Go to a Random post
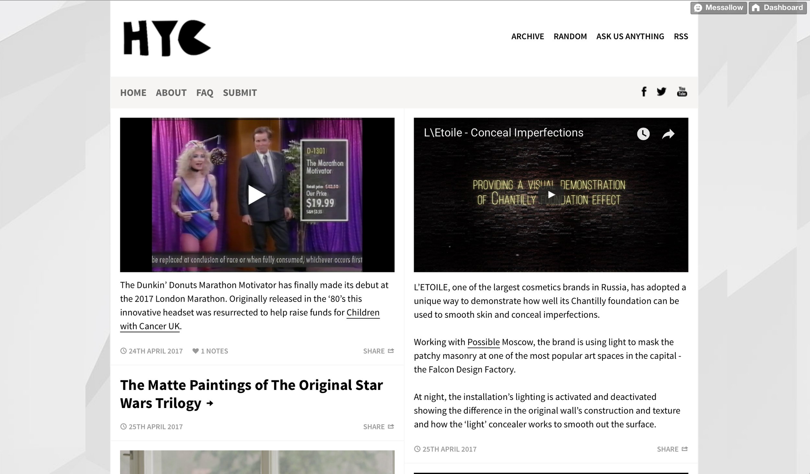The image size is (810, 474). [x=570, y=37]
